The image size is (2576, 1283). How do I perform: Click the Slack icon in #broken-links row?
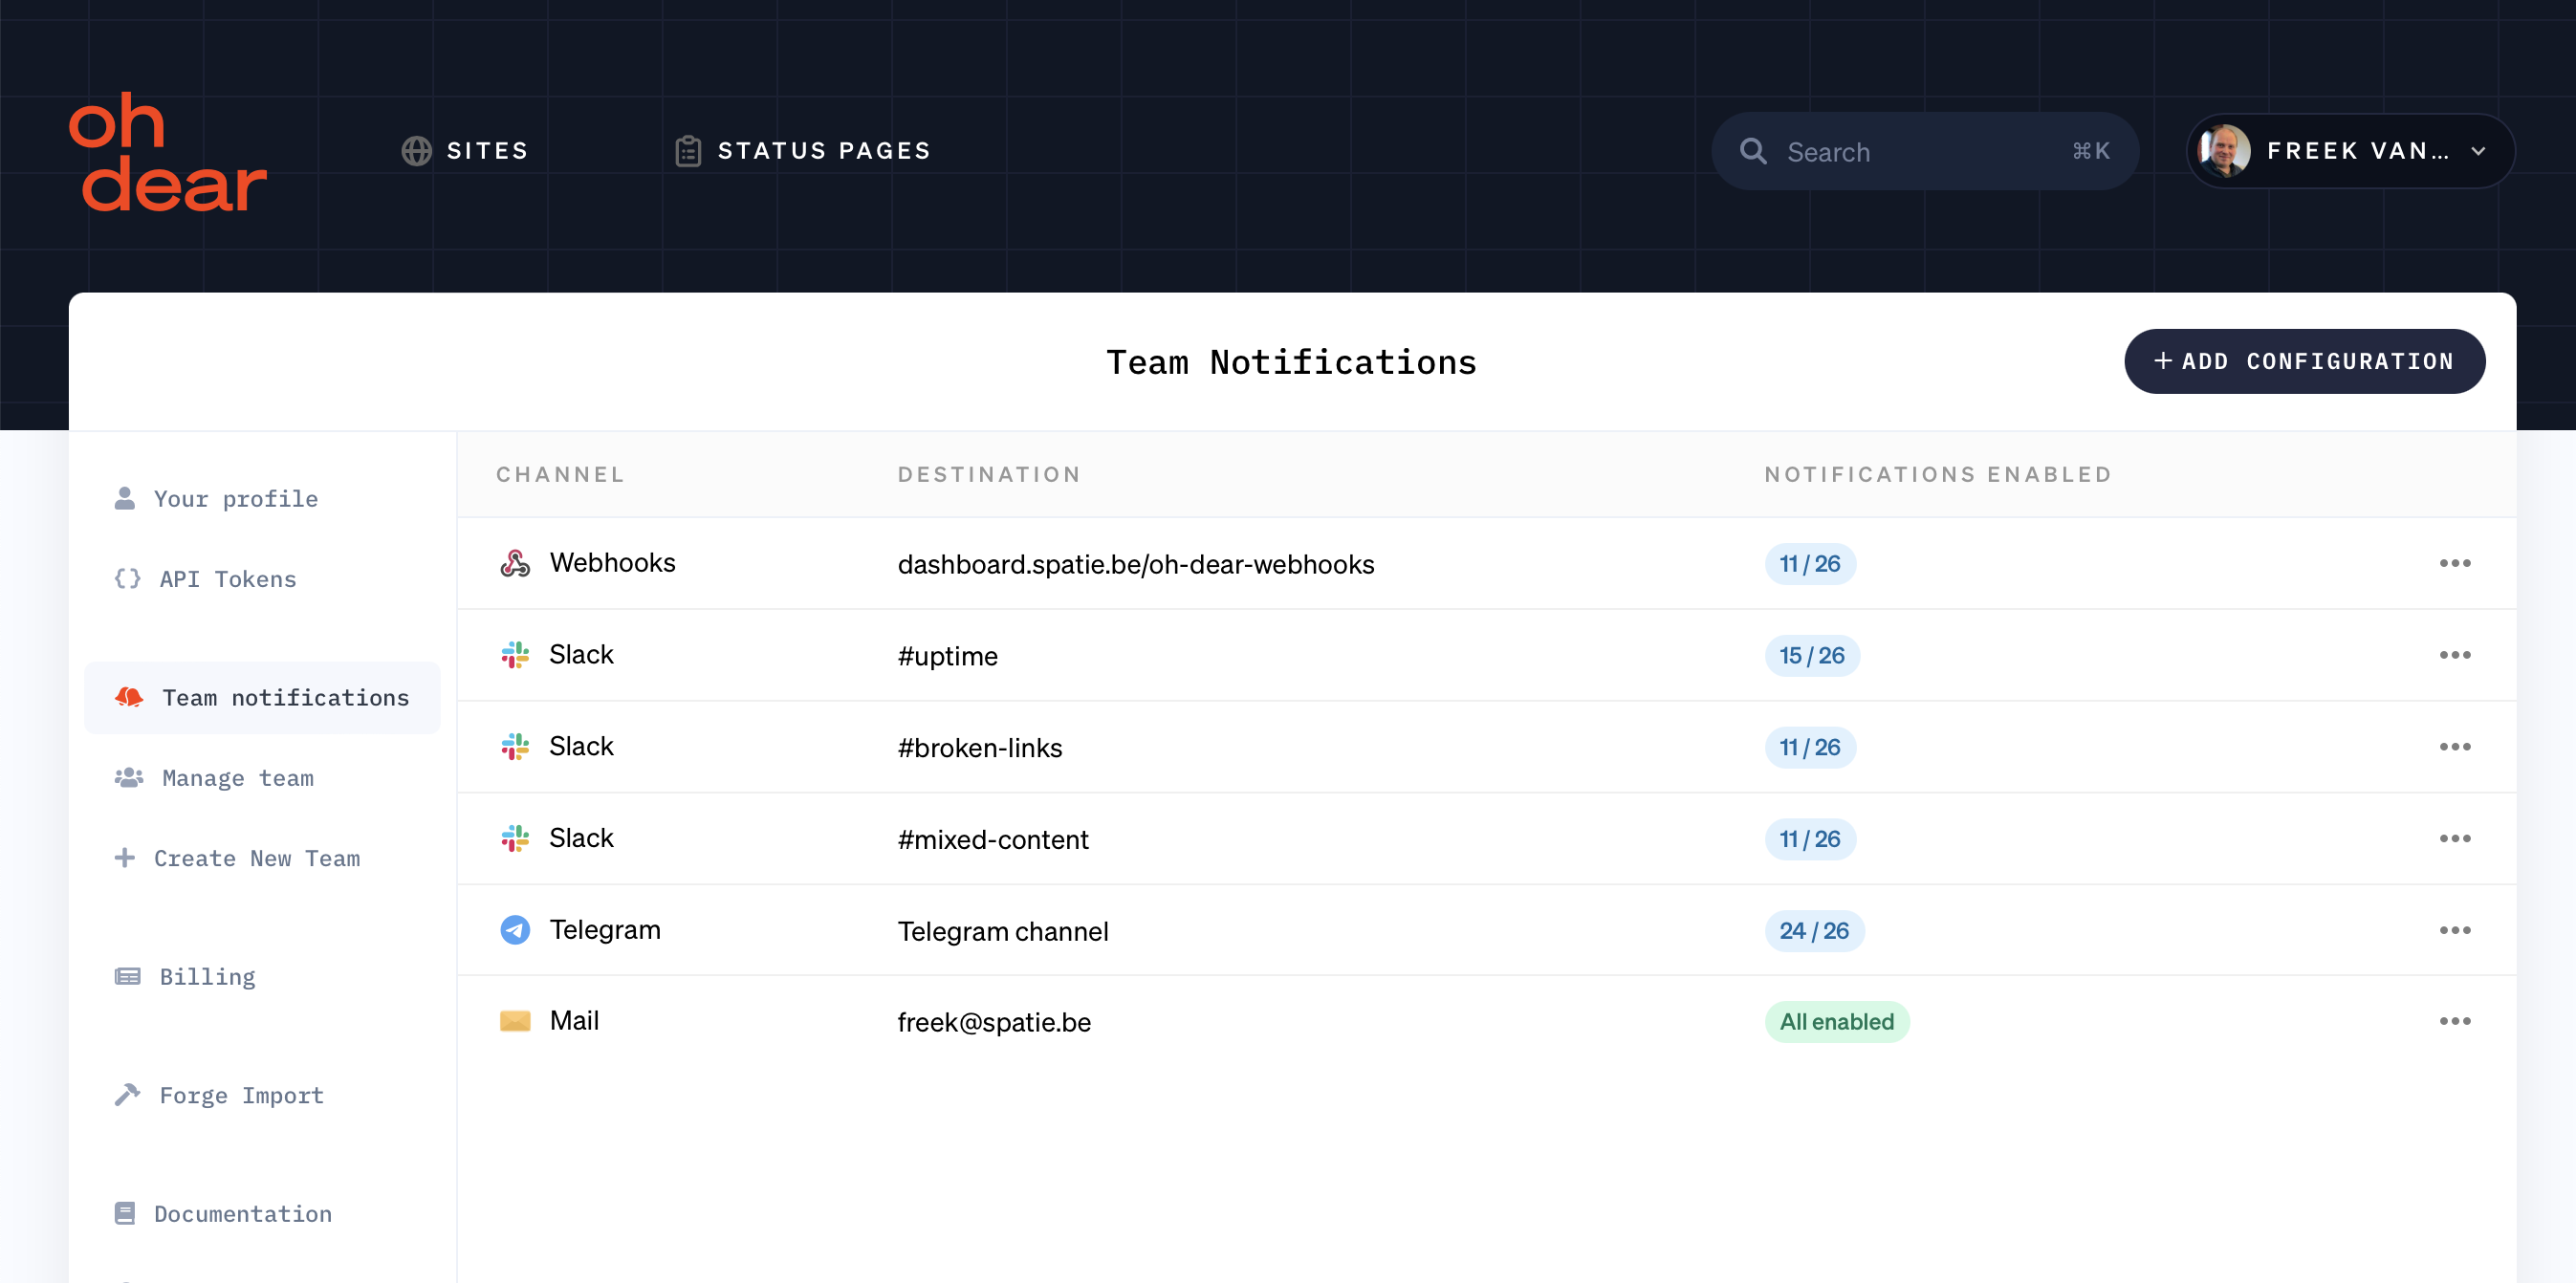[515, 746]
